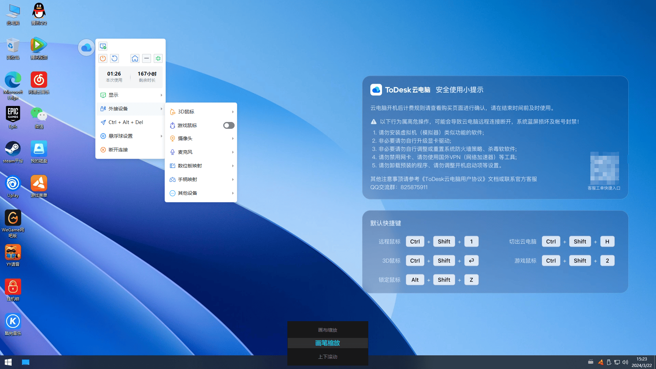
Task: Open 3D鼠标 submenu in 外接设备
Action: point(201,111)
